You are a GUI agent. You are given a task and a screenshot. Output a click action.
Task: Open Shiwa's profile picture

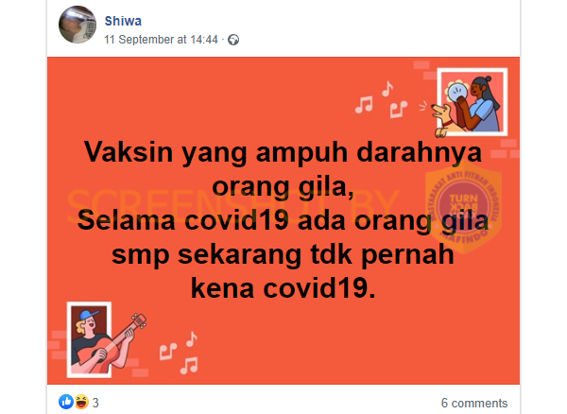click(x=77, y=25)
